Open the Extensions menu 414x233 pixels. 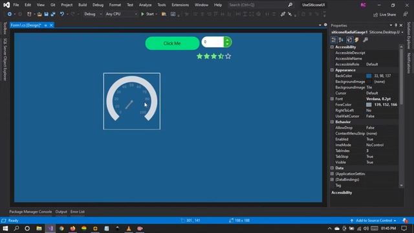pyautogui.click(x=180, y=5)
